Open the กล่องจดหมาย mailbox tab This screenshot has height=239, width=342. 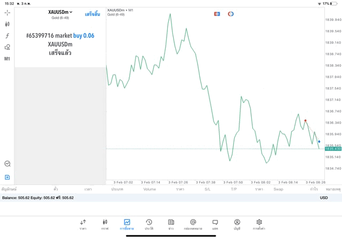coord(193,225)
